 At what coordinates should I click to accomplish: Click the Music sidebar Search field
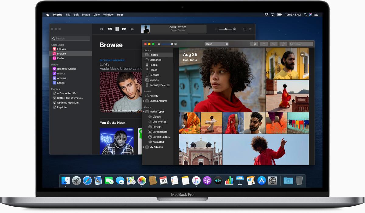coord(71,39)
